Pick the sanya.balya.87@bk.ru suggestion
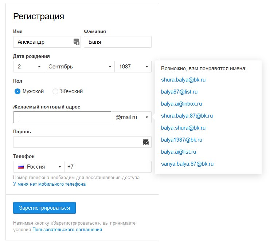 187,164
